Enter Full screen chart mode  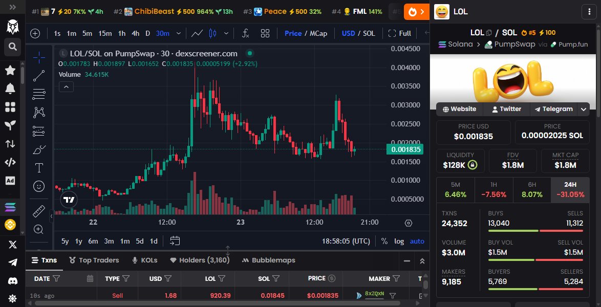click(x=399, y=33)
